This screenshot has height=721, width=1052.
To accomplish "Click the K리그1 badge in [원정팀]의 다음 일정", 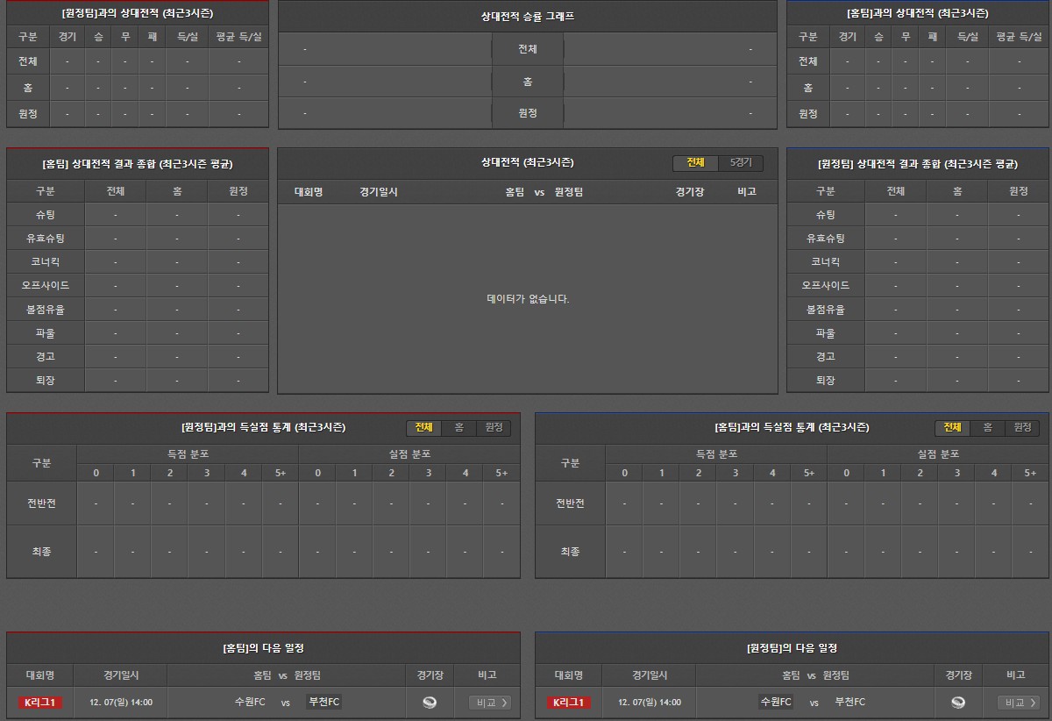I will point(569,703).
